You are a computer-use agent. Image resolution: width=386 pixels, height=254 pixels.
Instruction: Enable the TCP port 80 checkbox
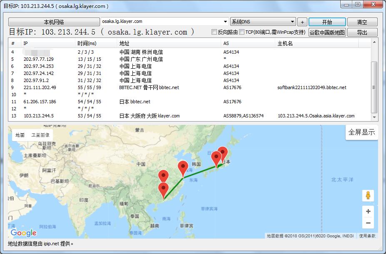tap(242, 32)
